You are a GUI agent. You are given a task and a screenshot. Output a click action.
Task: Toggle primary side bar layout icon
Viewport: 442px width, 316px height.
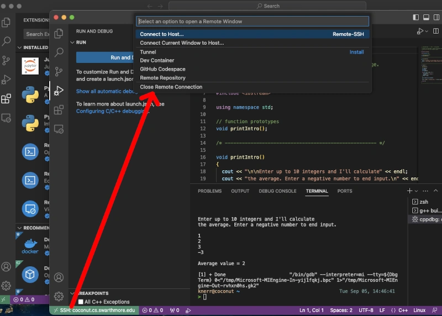(416, 17)
